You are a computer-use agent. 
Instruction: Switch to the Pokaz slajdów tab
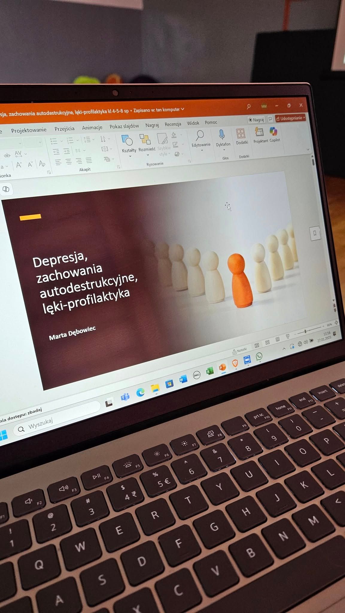[124, 126]
